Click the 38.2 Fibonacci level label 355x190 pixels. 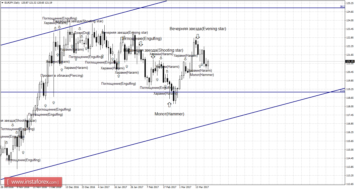342,6
